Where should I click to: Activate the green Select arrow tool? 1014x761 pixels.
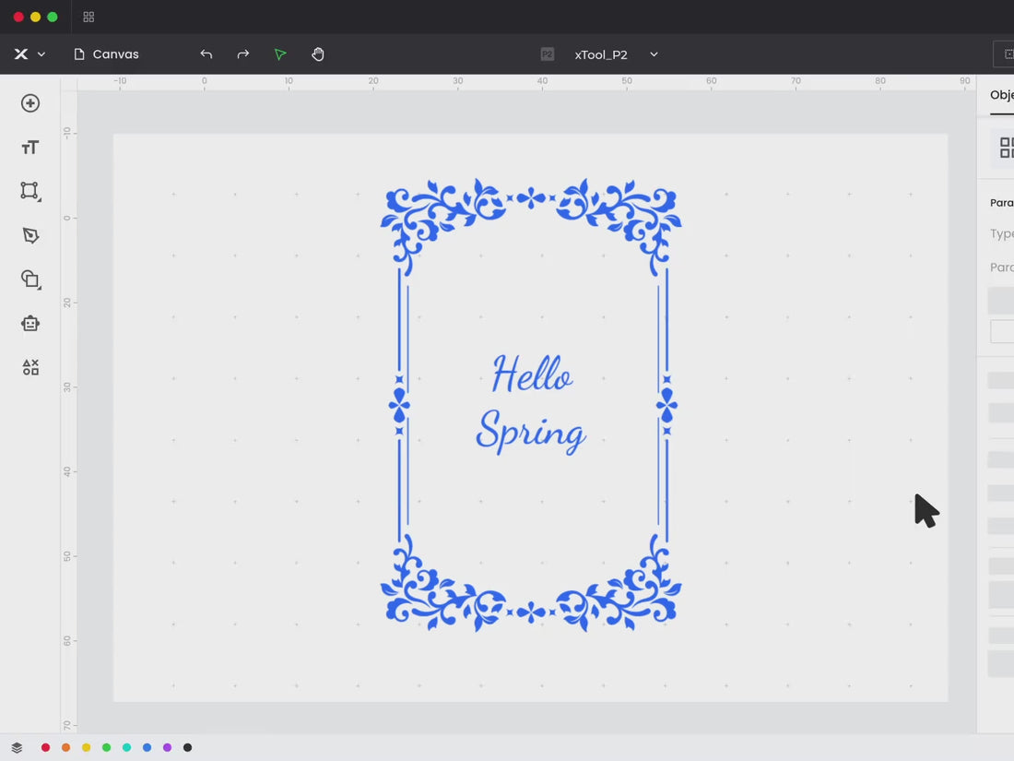[x=280, y=54]
